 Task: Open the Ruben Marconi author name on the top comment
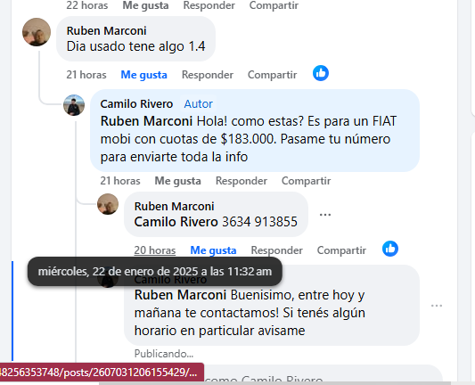[107, 31]
